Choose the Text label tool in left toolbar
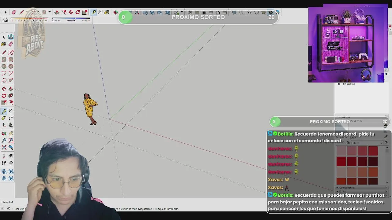The height and width of the screenshot is (220, 392). click(x=11, y=118)
